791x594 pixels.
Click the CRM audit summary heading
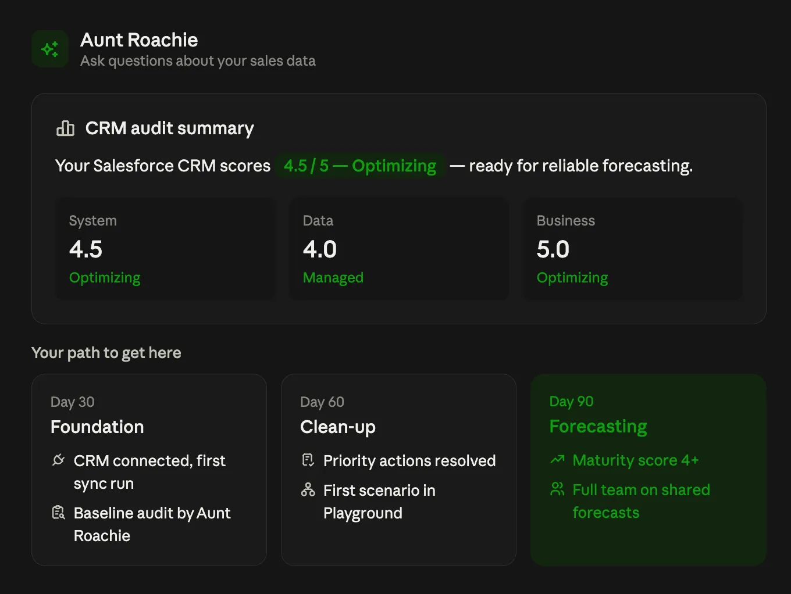coord(170,128)
